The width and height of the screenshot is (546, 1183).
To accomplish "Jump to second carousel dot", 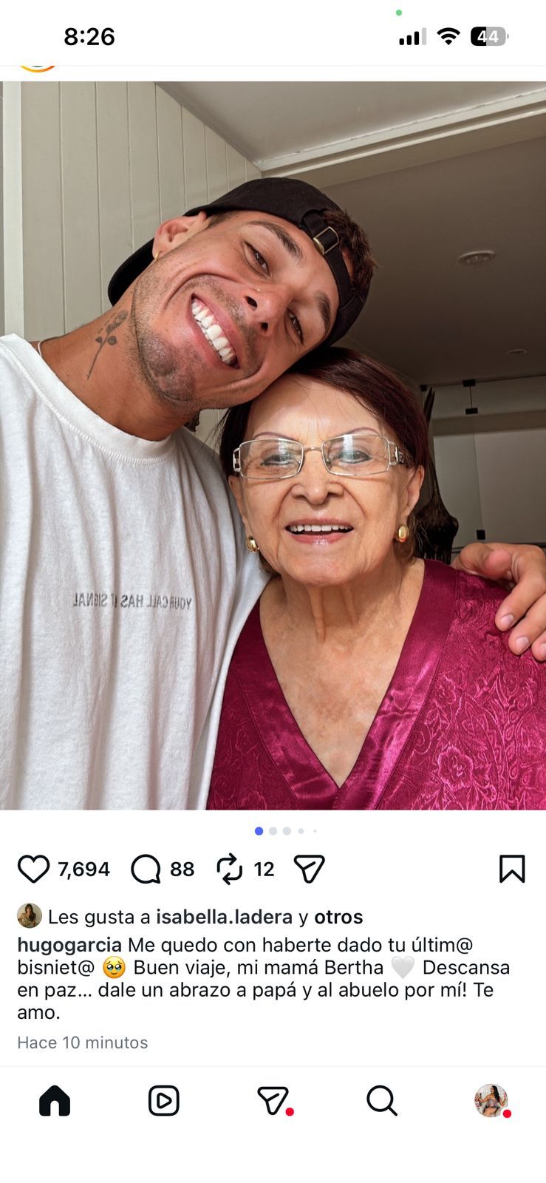I will [273, 831].
